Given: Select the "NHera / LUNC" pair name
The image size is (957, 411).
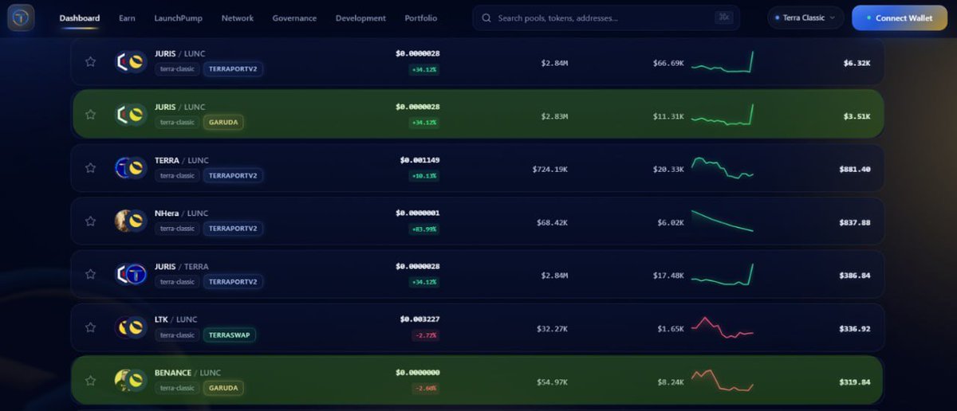Looking at the screenshot, I should [182, 213].
